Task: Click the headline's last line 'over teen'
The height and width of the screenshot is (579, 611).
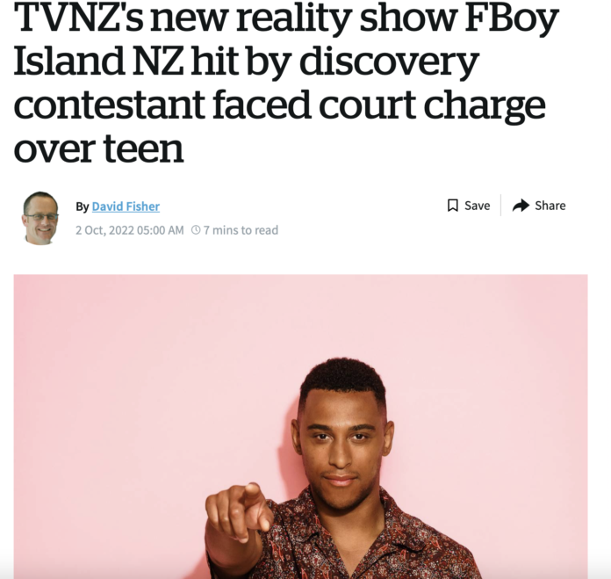Action: 98,148
